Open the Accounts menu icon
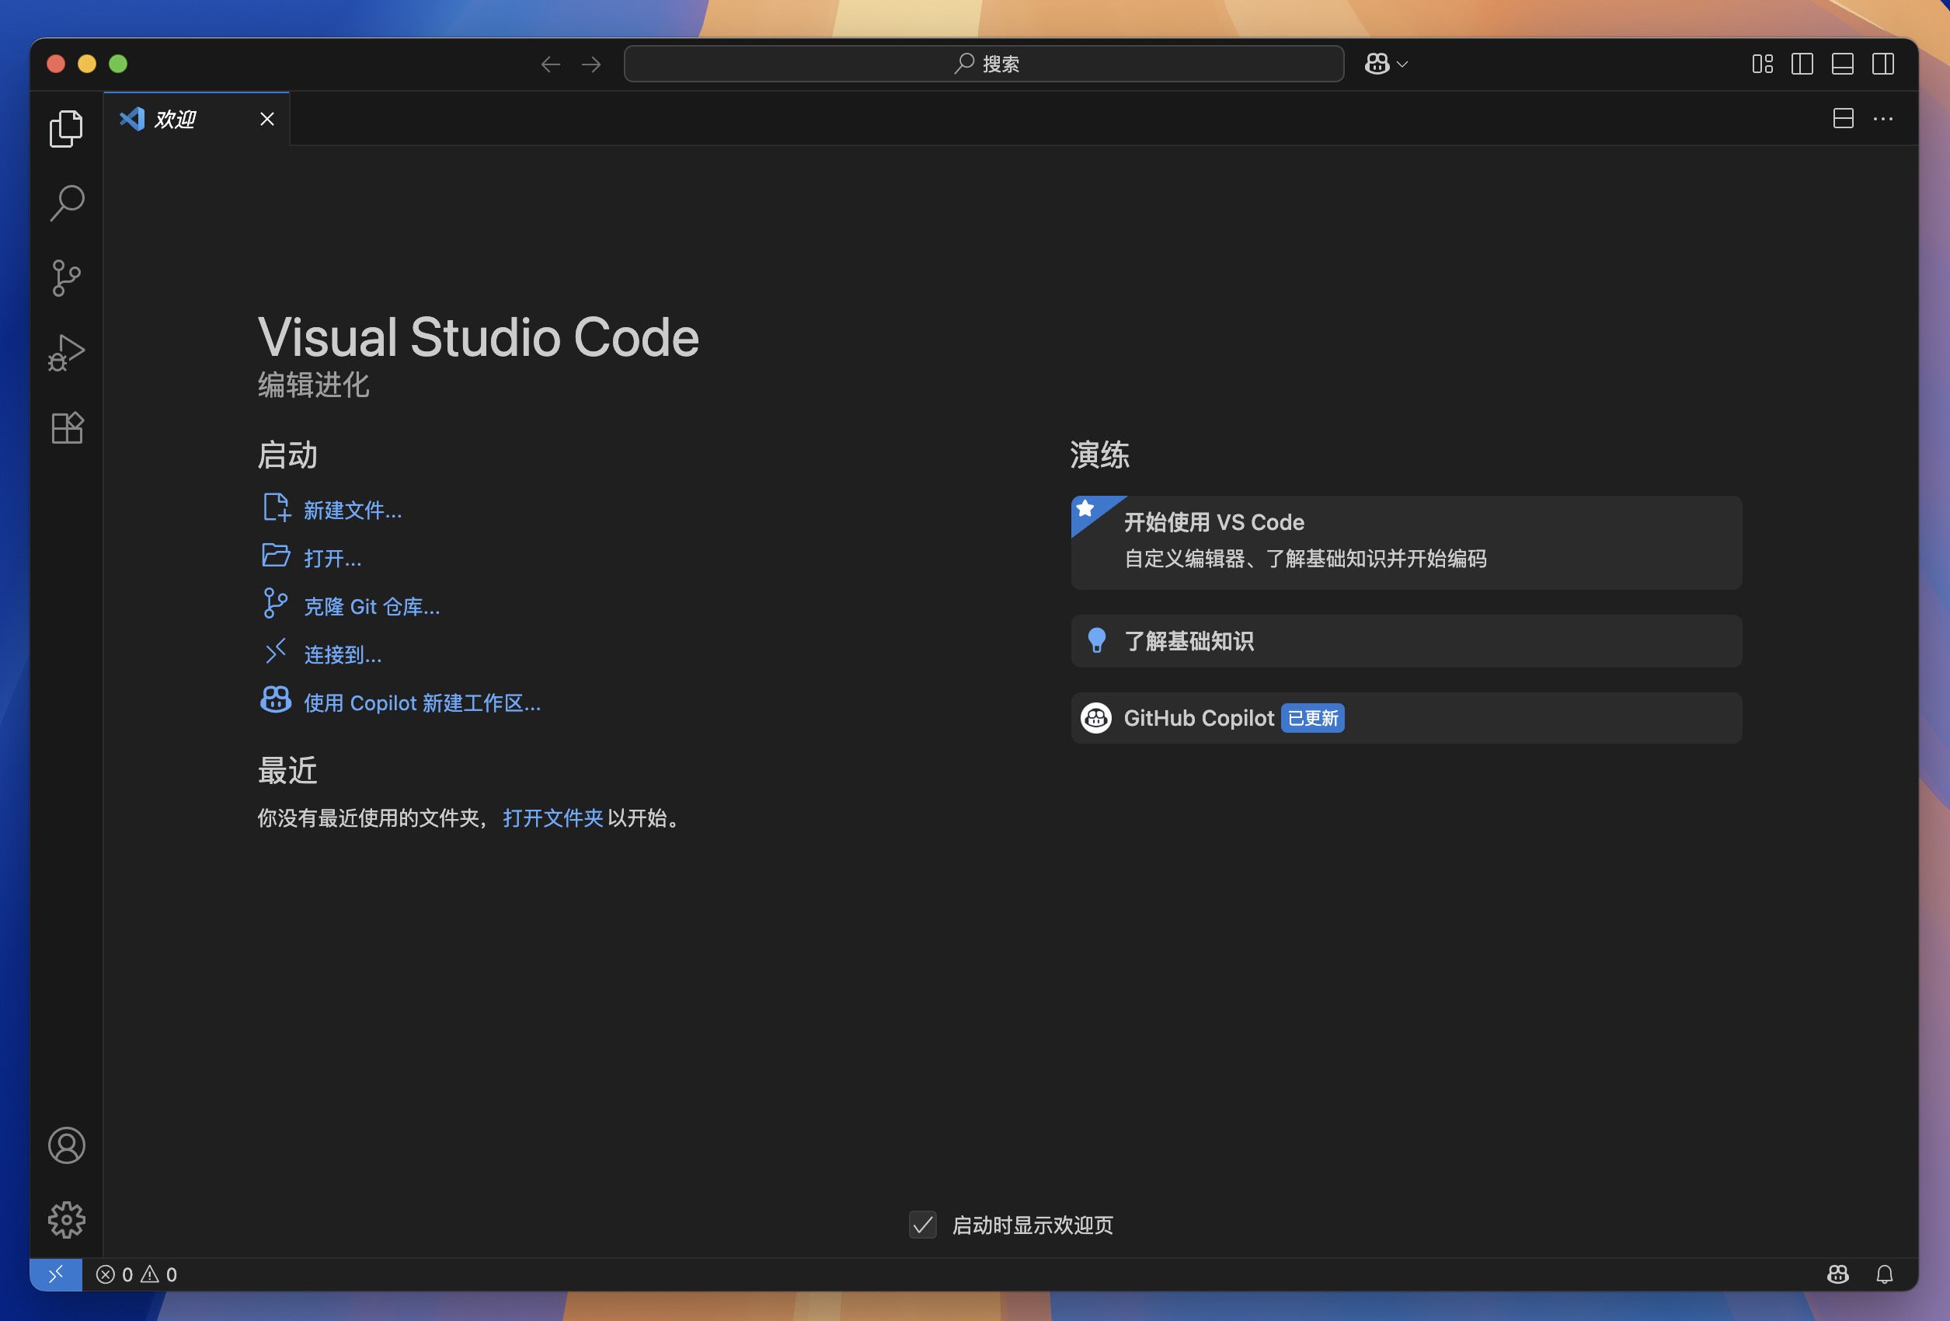1950x1321 pixels. 66,1145
